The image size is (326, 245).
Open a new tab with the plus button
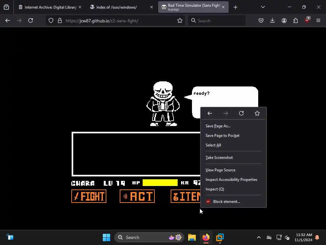click(x=235, y=7)
